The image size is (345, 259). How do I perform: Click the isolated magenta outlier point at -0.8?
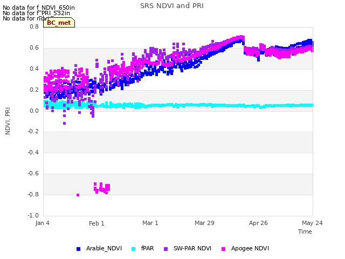click(78, 195)
